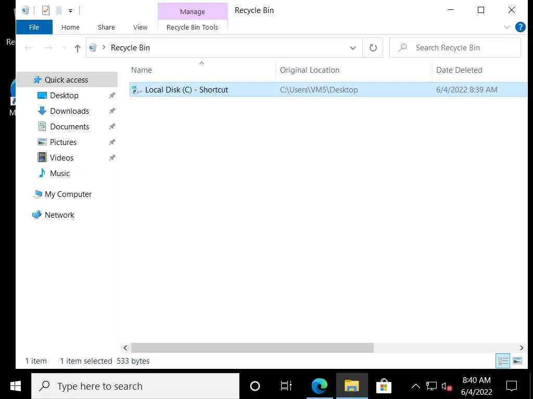The width and height of the screenshot is (533, 399).
Task: Open Desktop in the navigation pane
Action: point(64,96)
